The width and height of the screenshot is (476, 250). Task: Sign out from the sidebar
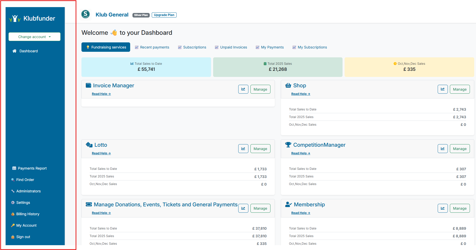pos(23,237)
